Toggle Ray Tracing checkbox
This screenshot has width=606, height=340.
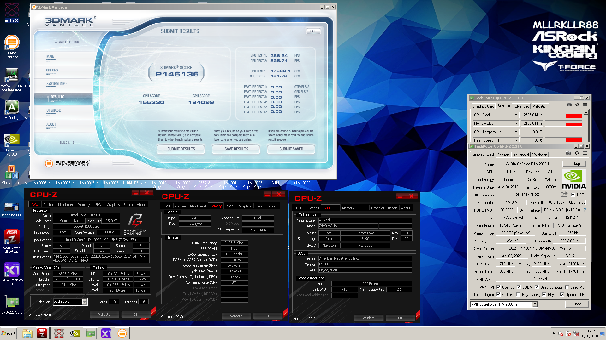518,295
